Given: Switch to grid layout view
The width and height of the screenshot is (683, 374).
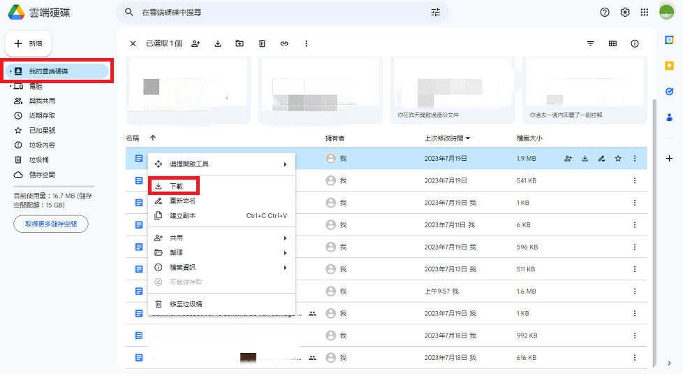Looking at the screenshot, I should coord(612,43).
